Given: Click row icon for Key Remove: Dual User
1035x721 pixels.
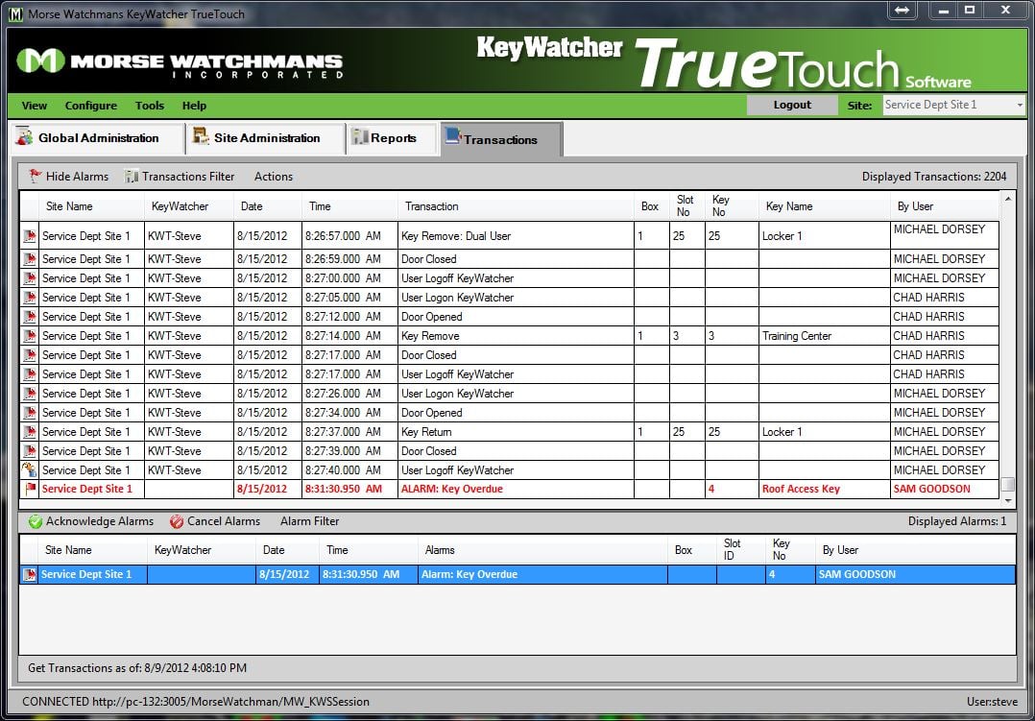Looking at the screenshot, I should tap(29, 236).
